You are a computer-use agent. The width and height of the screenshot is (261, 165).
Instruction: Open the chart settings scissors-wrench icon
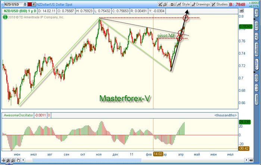[x=160, y=4]
